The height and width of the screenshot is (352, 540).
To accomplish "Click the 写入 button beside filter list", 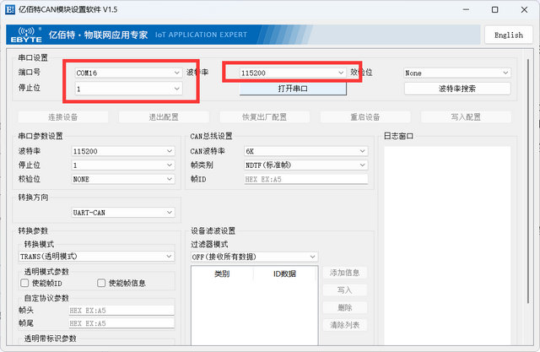I will 345,290.
